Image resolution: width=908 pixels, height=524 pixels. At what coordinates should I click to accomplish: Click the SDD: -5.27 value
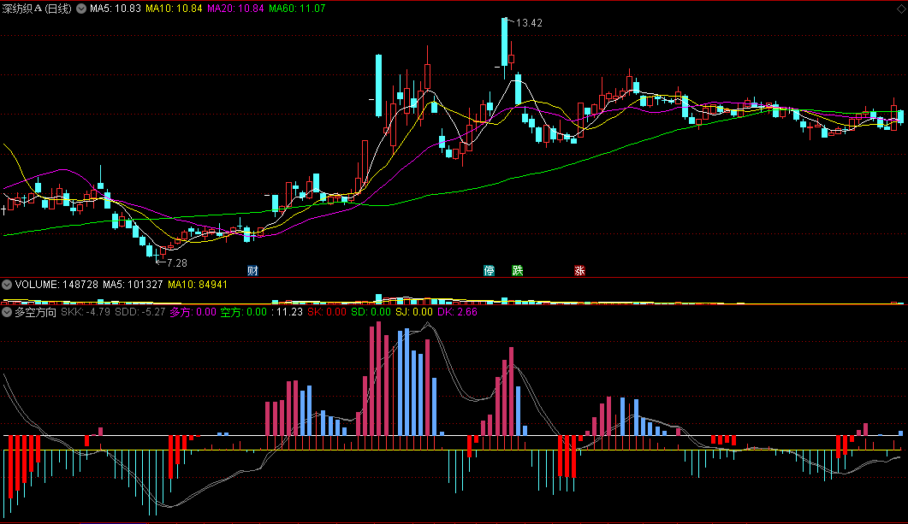click(140, 312)
